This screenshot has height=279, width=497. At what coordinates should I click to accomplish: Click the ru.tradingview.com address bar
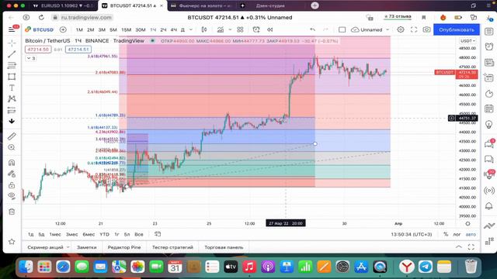pos(86,17)
